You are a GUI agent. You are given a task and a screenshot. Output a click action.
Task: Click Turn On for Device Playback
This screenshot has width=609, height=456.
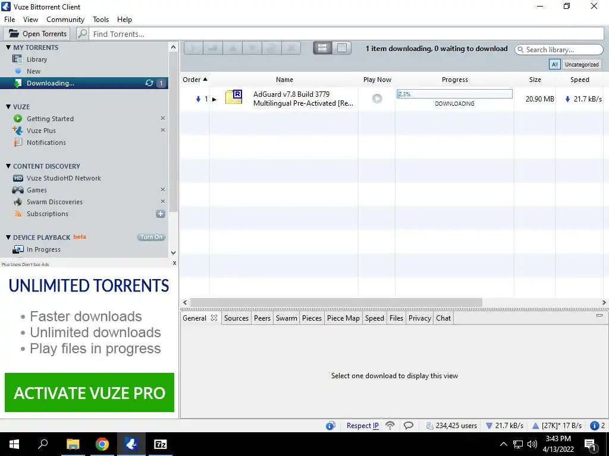click(152, 237)
